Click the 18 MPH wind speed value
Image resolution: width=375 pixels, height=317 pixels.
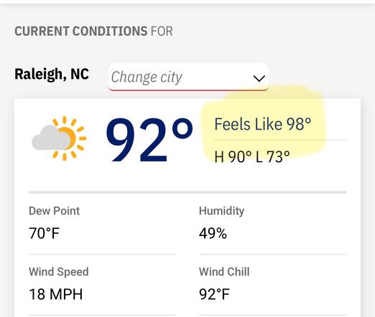[x=56, y=294]
